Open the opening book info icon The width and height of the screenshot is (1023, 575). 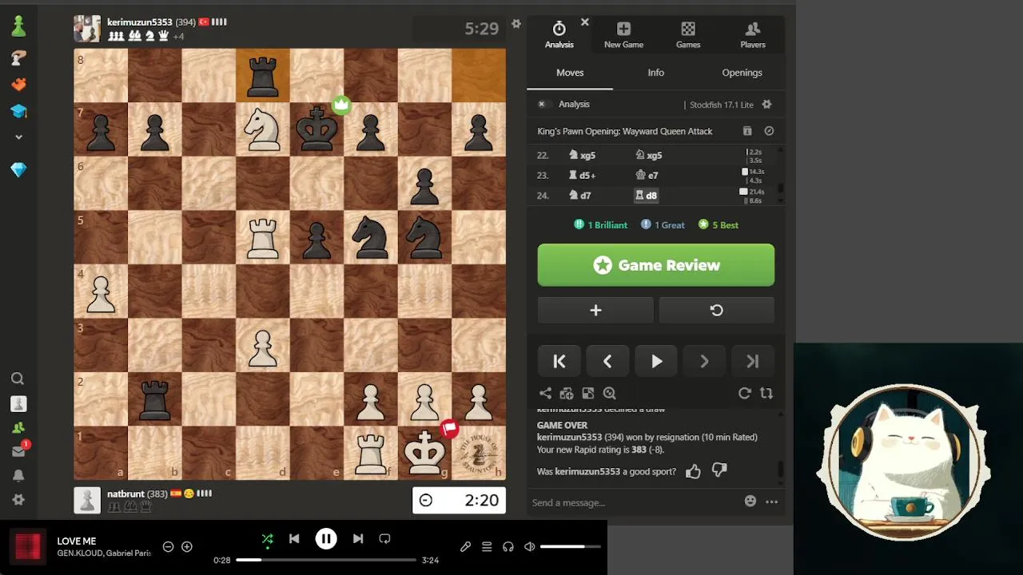[x=747, y=131]
